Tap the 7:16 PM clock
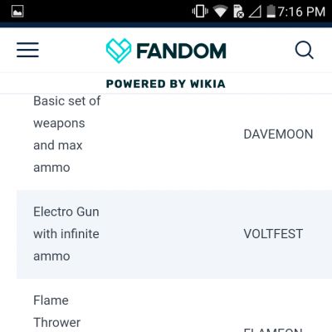 (x=301, y=12)
